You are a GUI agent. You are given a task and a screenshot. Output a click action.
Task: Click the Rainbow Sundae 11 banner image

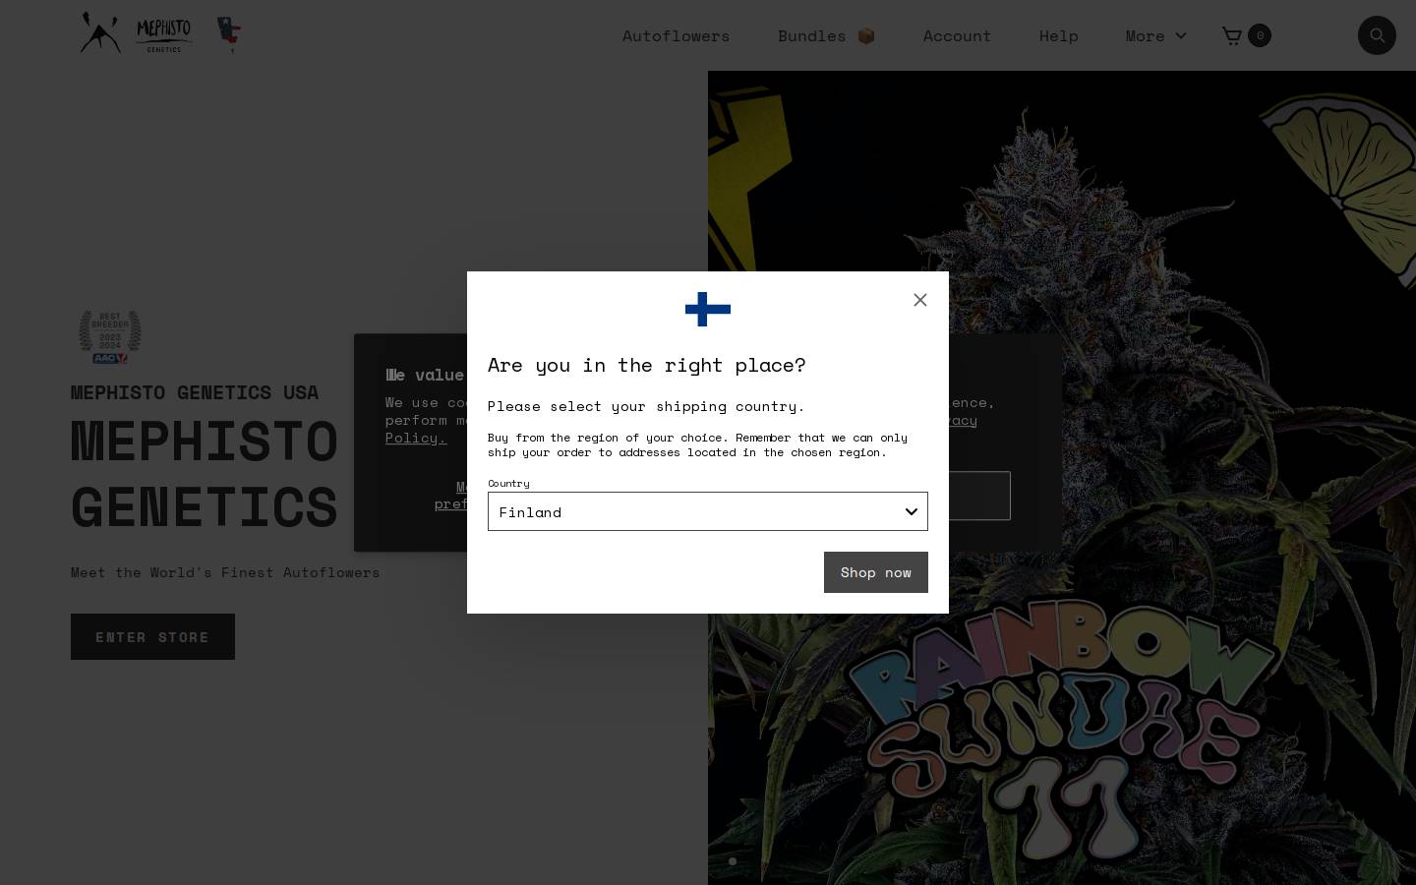(x=1062, y=478)
